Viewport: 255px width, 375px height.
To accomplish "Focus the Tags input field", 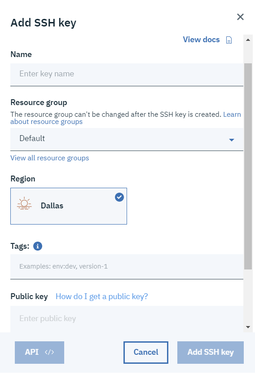I will (x=127, y=267).
